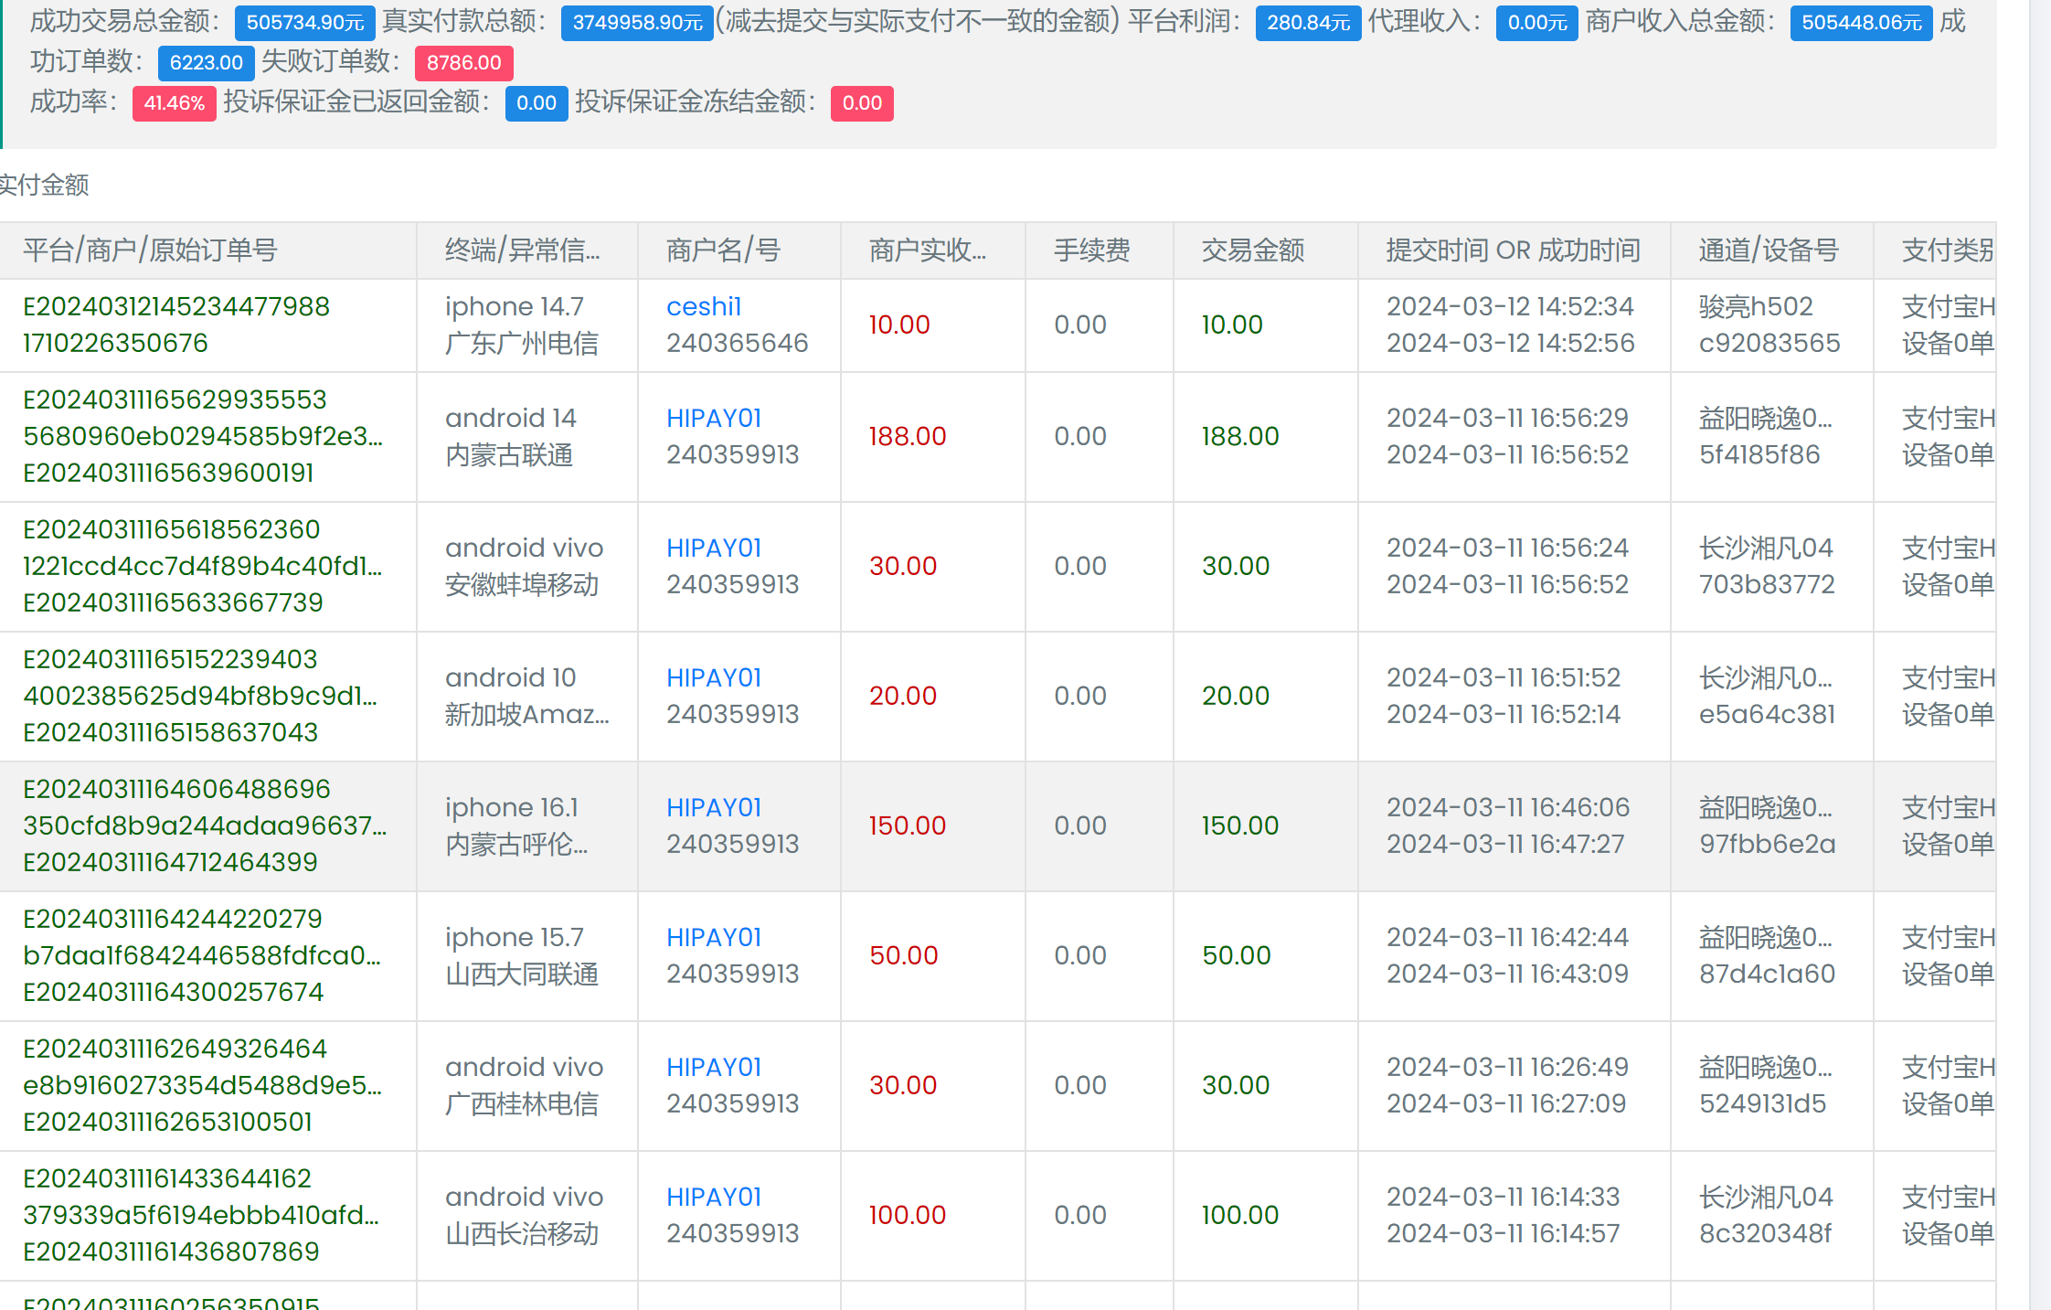Sort by the 商户名/号 column header

point(722,250)
